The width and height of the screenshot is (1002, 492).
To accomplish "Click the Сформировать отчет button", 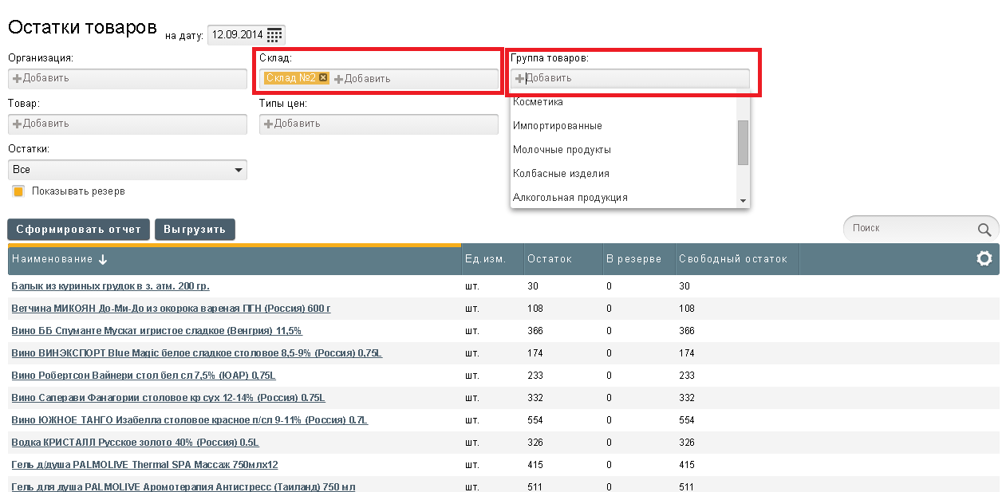I will coord(79,230).
